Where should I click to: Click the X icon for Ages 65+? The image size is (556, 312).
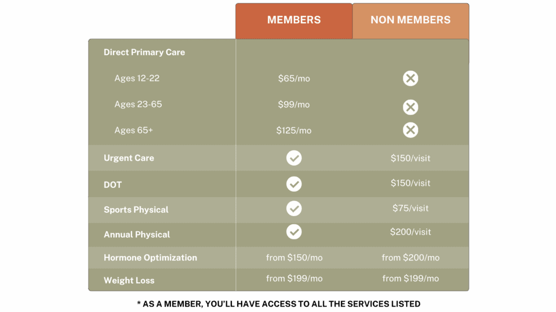(410, 130)
